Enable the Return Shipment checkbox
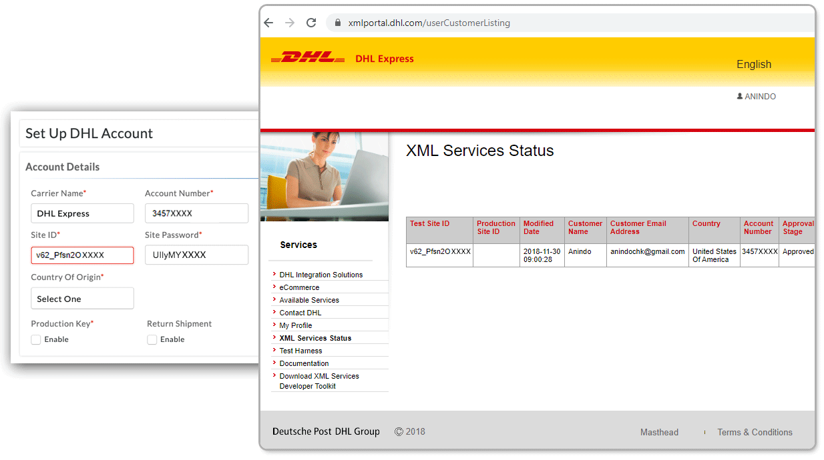The height and width of the screenshot is (460, 824). coord(152,339)
